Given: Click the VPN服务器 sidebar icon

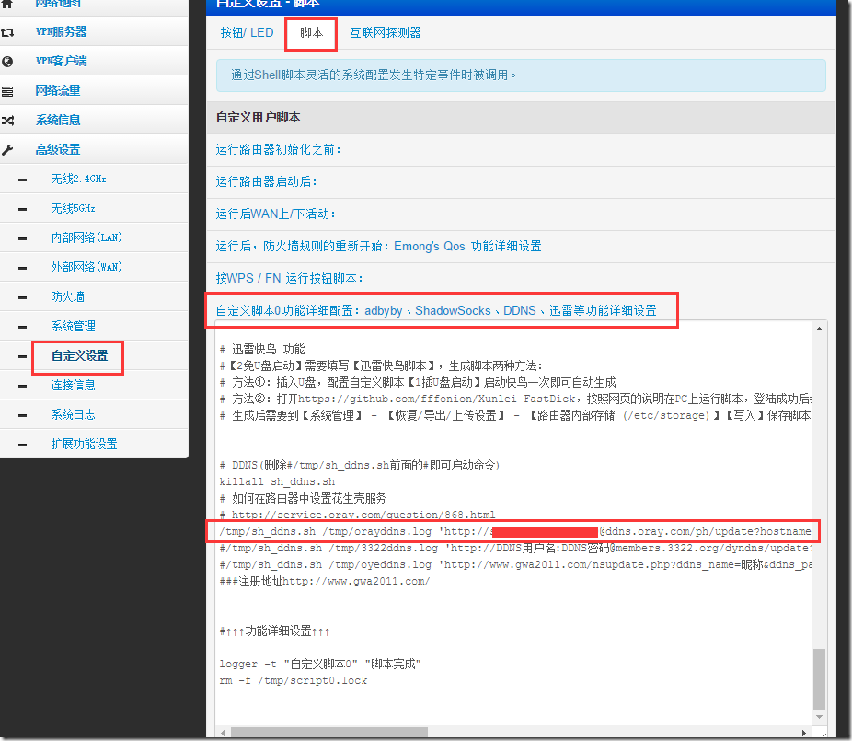Looking at the screenshot, I should pos(7,32).
